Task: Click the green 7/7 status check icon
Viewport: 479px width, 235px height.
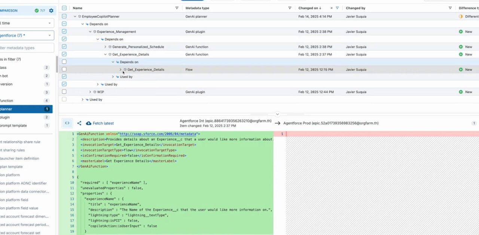Action: click(x=37, y=10)
